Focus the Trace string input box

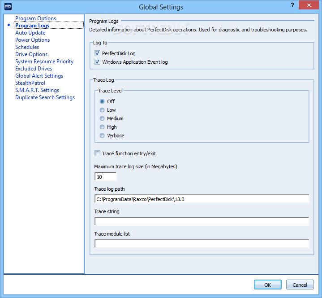tap(202, 221)
